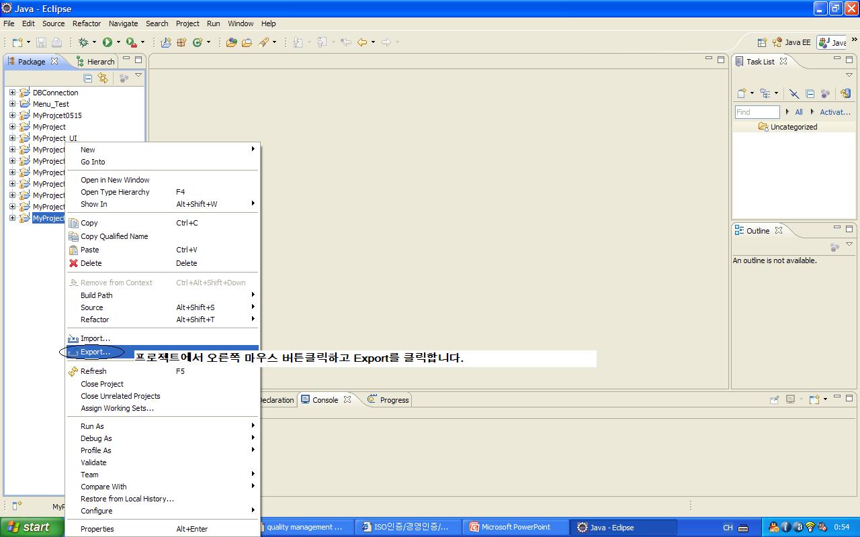
Task: Open the Run button dropdown arrow
Action: click(118, 42)
